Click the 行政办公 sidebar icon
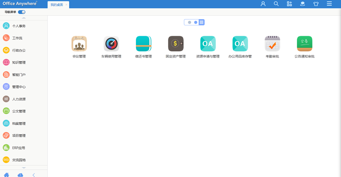Screen dimensions: 341x177 point(6,50)
